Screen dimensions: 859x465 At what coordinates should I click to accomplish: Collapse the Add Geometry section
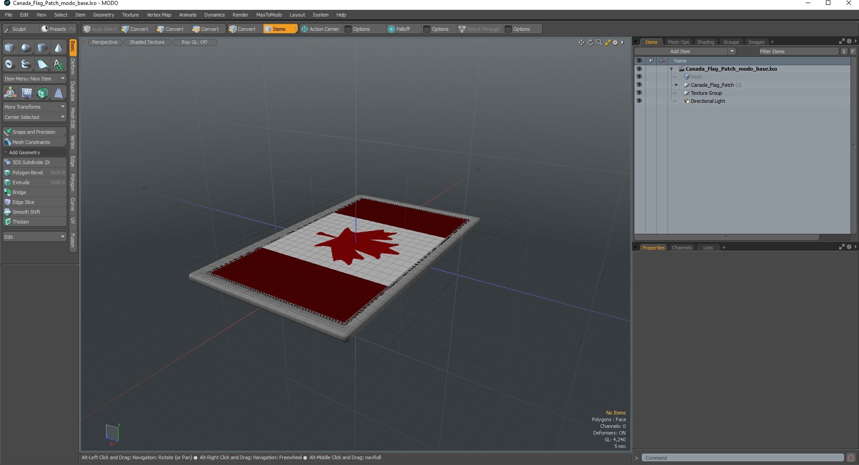coord(6,152)
